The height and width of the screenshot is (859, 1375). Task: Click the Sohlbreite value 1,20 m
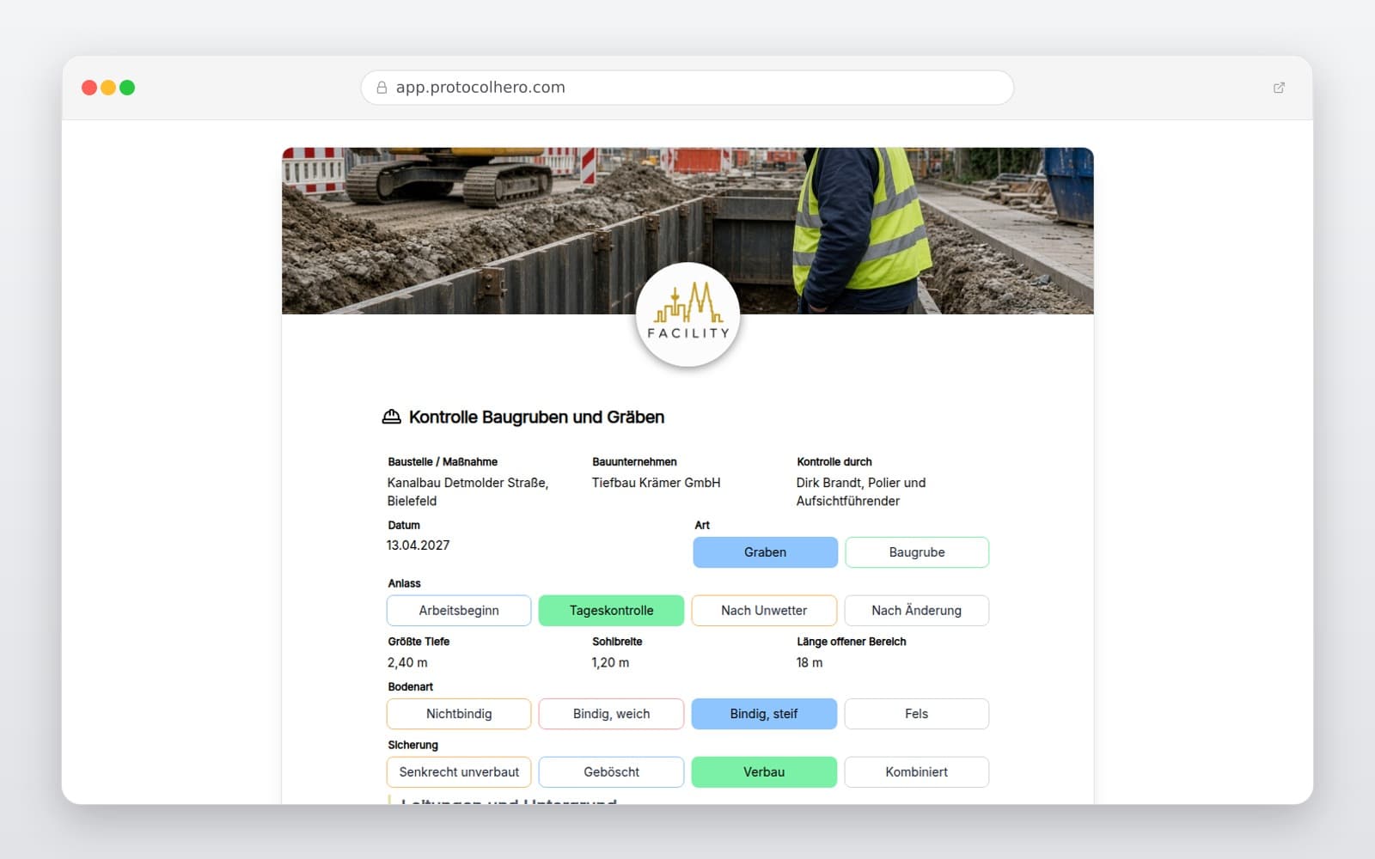coord(610,663)
